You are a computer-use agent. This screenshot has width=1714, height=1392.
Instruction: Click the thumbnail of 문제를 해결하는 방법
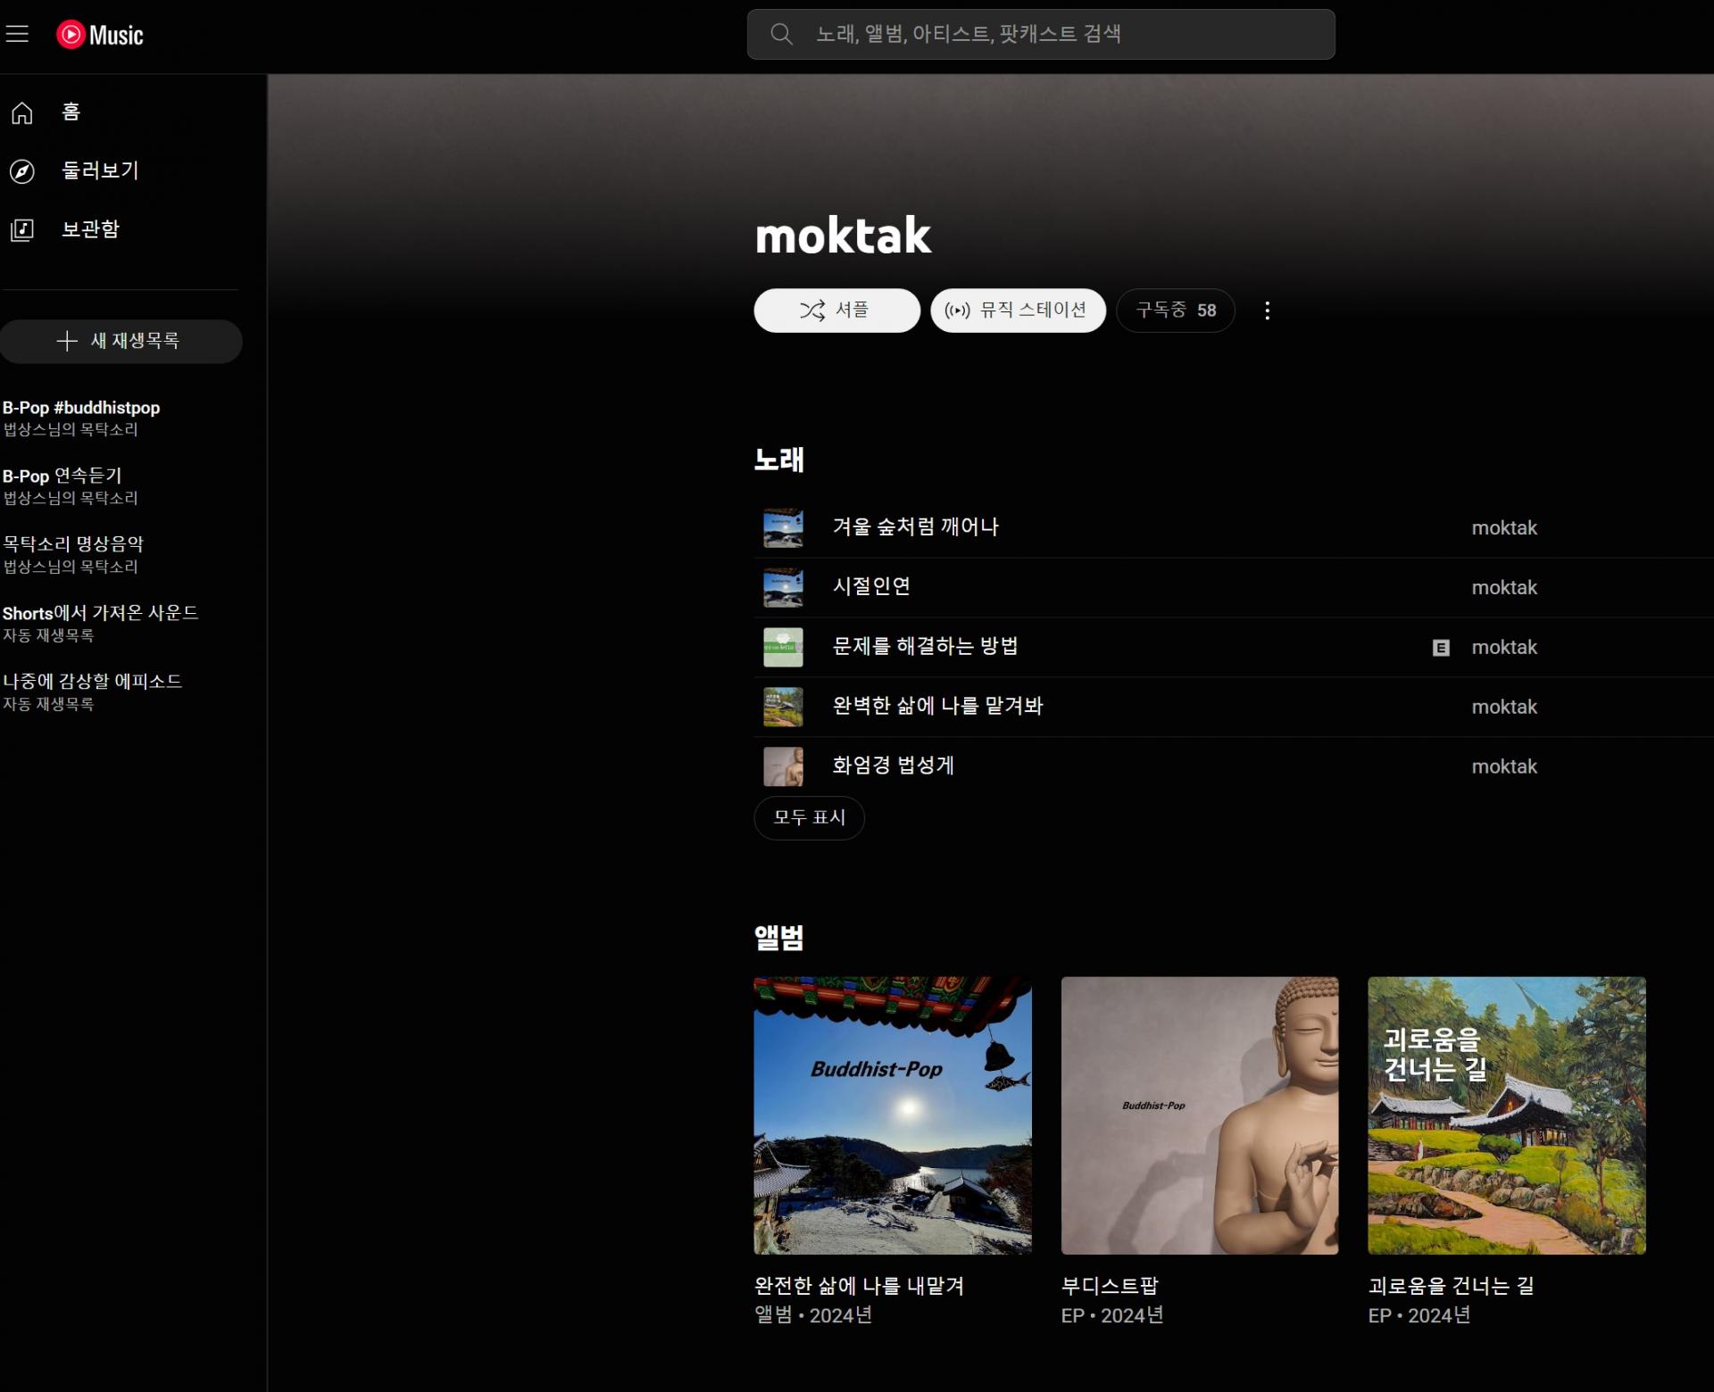coord(783,648)
